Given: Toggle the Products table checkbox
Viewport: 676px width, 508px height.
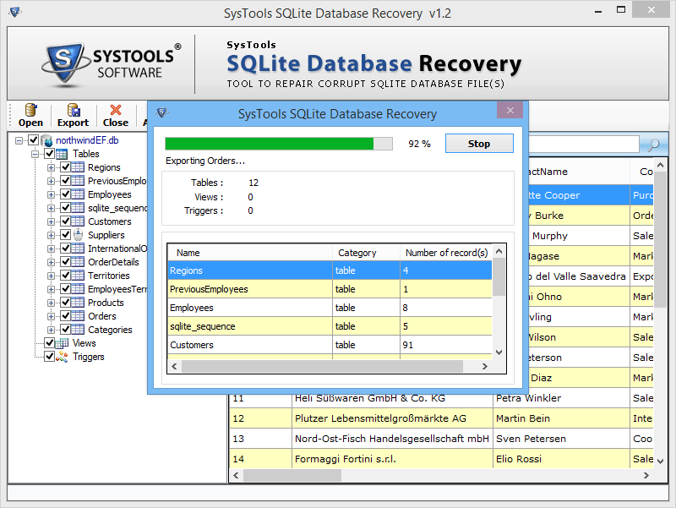Looking at the screenshot, I should pos(65,303).
